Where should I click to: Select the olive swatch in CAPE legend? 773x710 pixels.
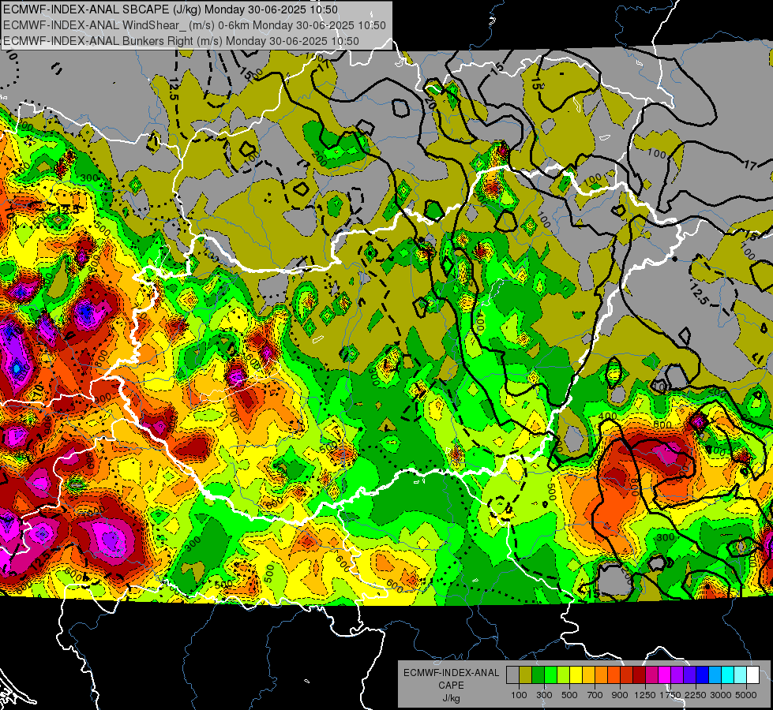point(526,675)
